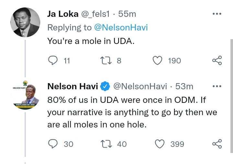Click the Ja Loka display name

point(63,14)
